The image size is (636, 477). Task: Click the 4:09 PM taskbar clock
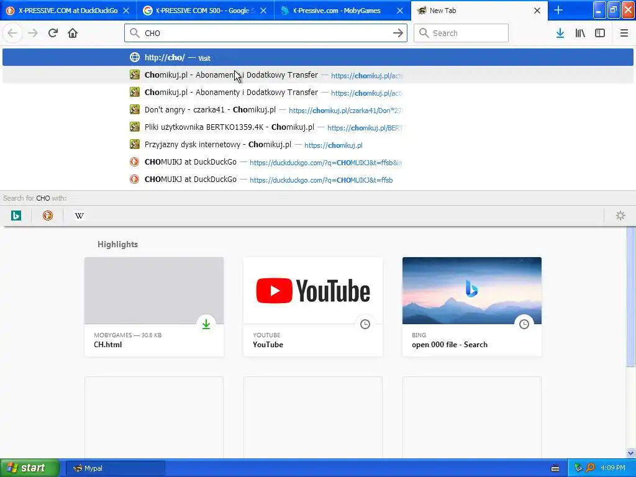pos(613,468)
